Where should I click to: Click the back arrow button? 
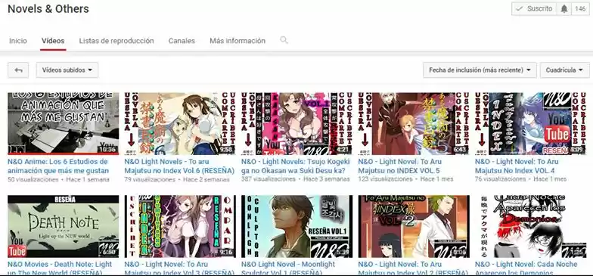click(x=18, y=70)
